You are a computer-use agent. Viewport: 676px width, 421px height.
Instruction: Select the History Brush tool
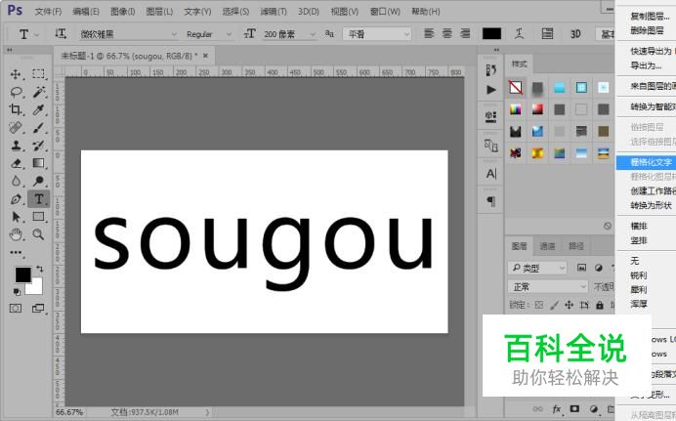point(38,146)
